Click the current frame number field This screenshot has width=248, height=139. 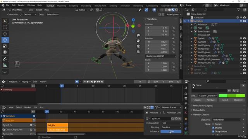[140, 81]
